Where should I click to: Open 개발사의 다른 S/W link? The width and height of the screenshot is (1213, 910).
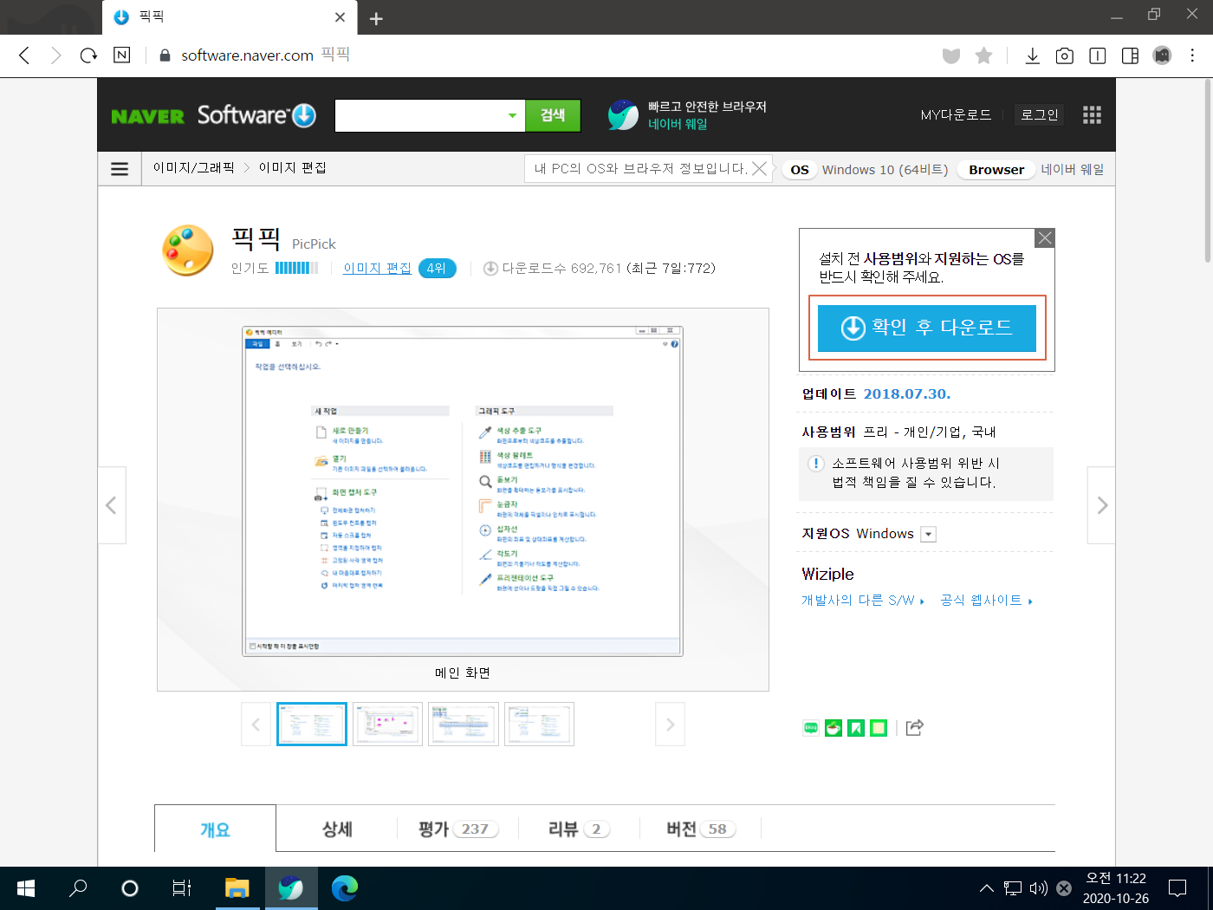pyautogui.click(x=863, y=601)
